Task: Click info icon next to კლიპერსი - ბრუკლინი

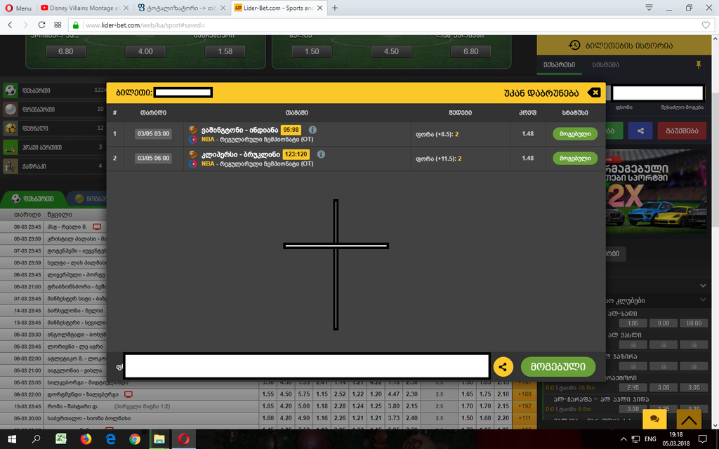Action: click(321, 154)
